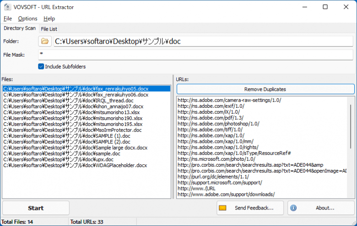This screenshot has width=357, height=226.
Task: Switch to the File List tab
Action: tap(49, 29)
